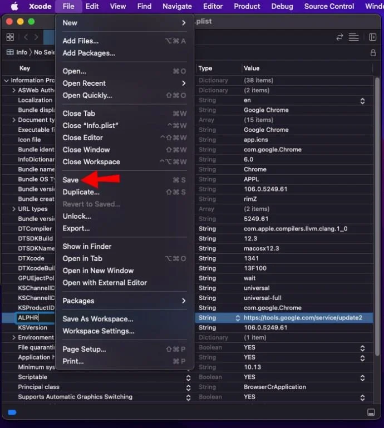Open Supports Automatic Graphics Switching YES stepper
The width and height of the screenshot is (384, 428).
(x=362, y=397)
